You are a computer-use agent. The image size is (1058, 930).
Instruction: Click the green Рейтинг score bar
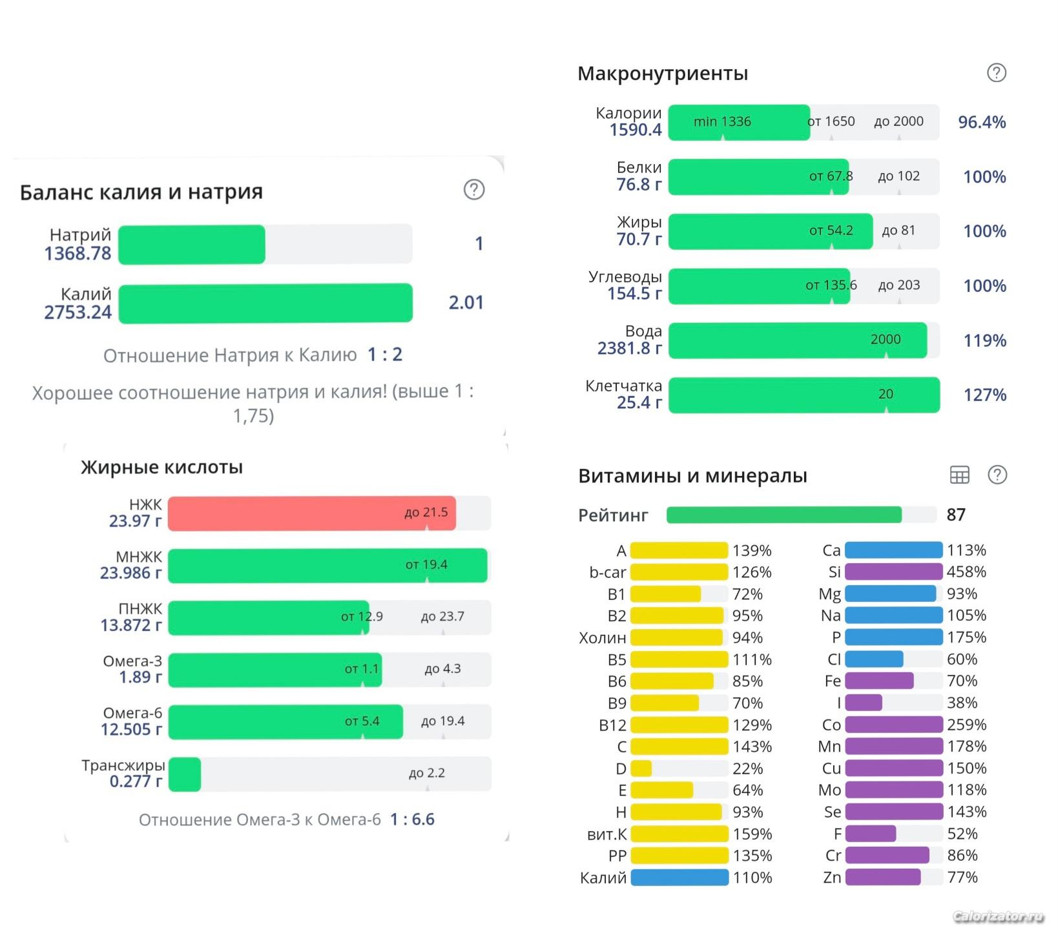pyautogui.click(x=783, y=515)
